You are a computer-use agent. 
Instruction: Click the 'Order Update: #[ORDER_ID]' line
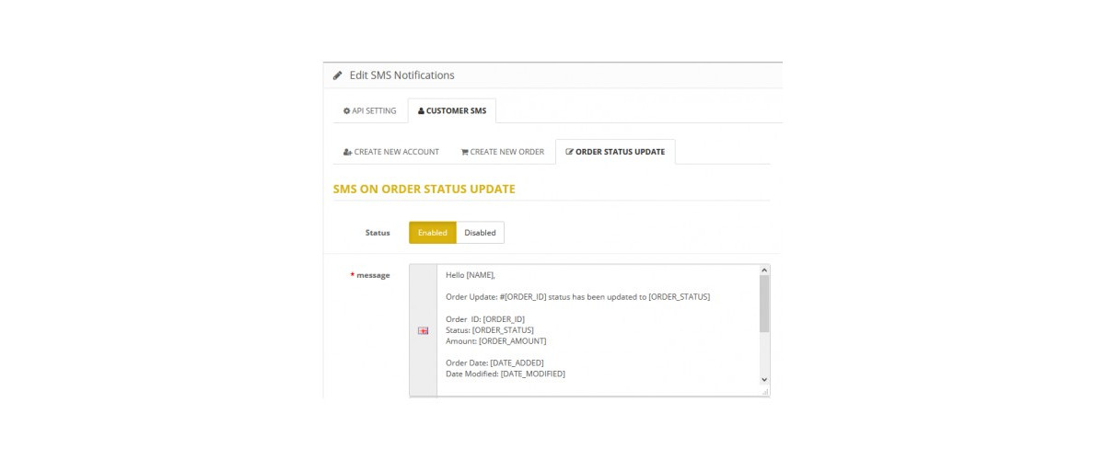pyautogui.click(x=577, y=296)
